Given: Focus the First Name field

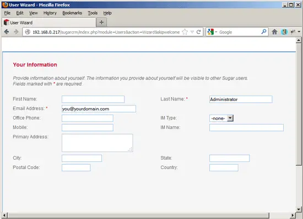Looking at the screenshot, I should coord(93,99).
